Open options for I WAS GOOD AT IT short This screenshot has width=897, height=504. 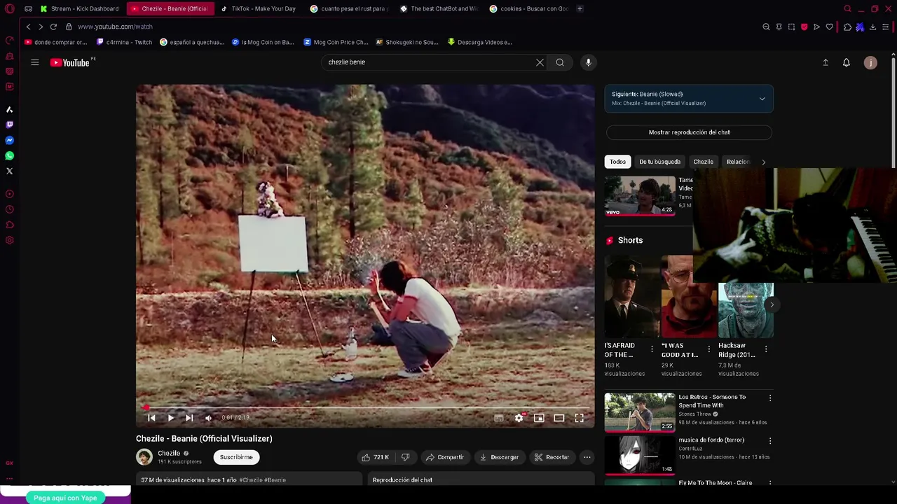pos(708,349)
